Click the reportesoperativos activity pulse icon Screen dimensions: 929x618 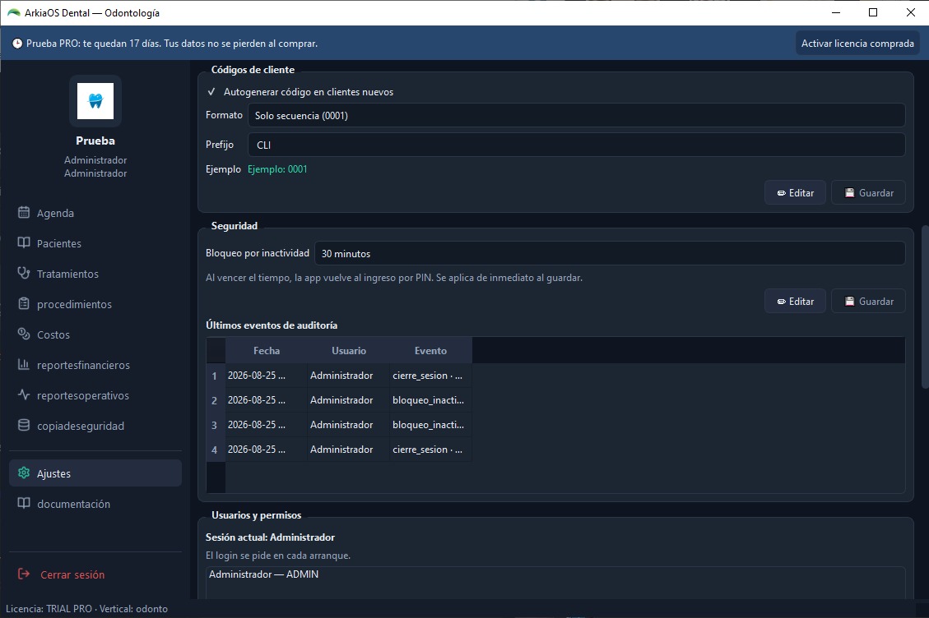[x=24, y=394]
